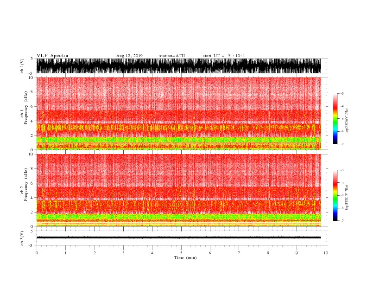Click the "station=ATH" label

click(x=172, y=56)
